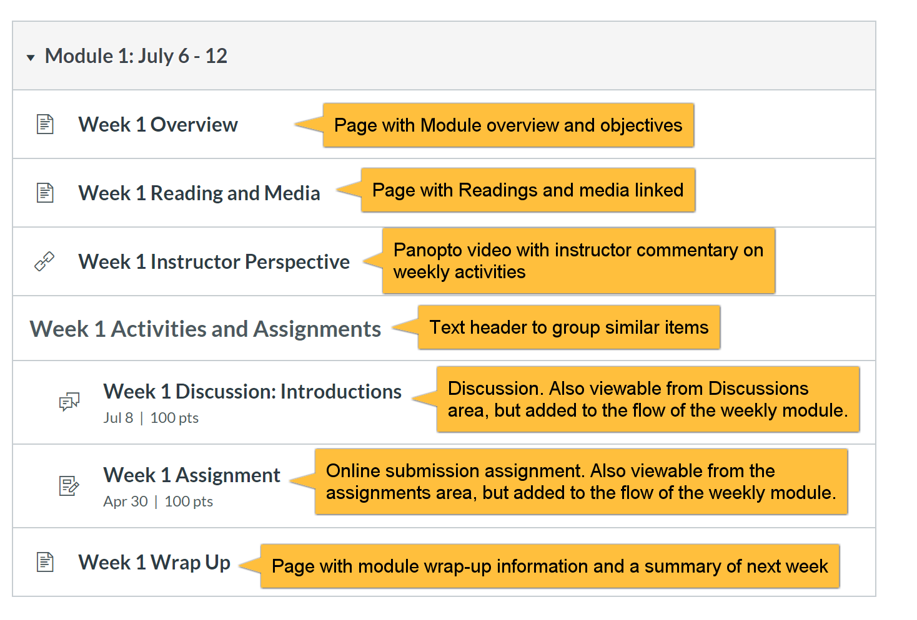917x620 pixels.
Task: Select the link icon for Week 1 Instructor Perspective
Action: (44, 261)
